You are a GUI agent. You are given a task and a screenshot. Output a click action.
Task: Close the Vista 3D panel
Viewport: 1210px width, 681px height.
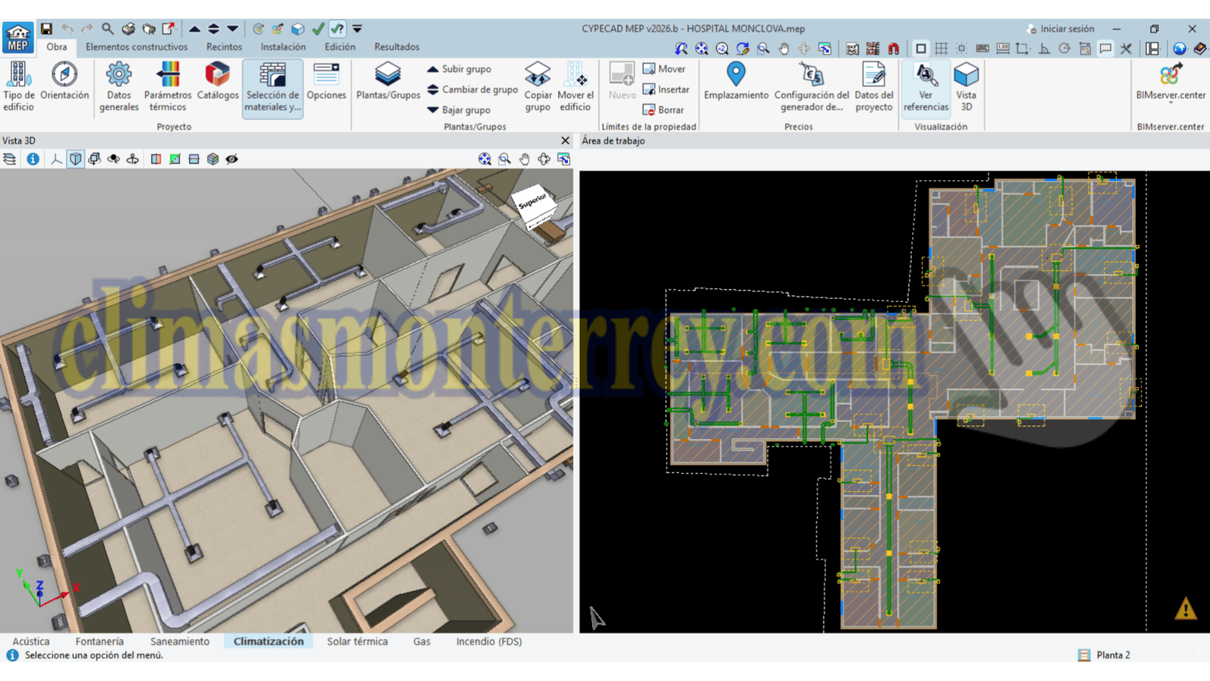point(565,141)
